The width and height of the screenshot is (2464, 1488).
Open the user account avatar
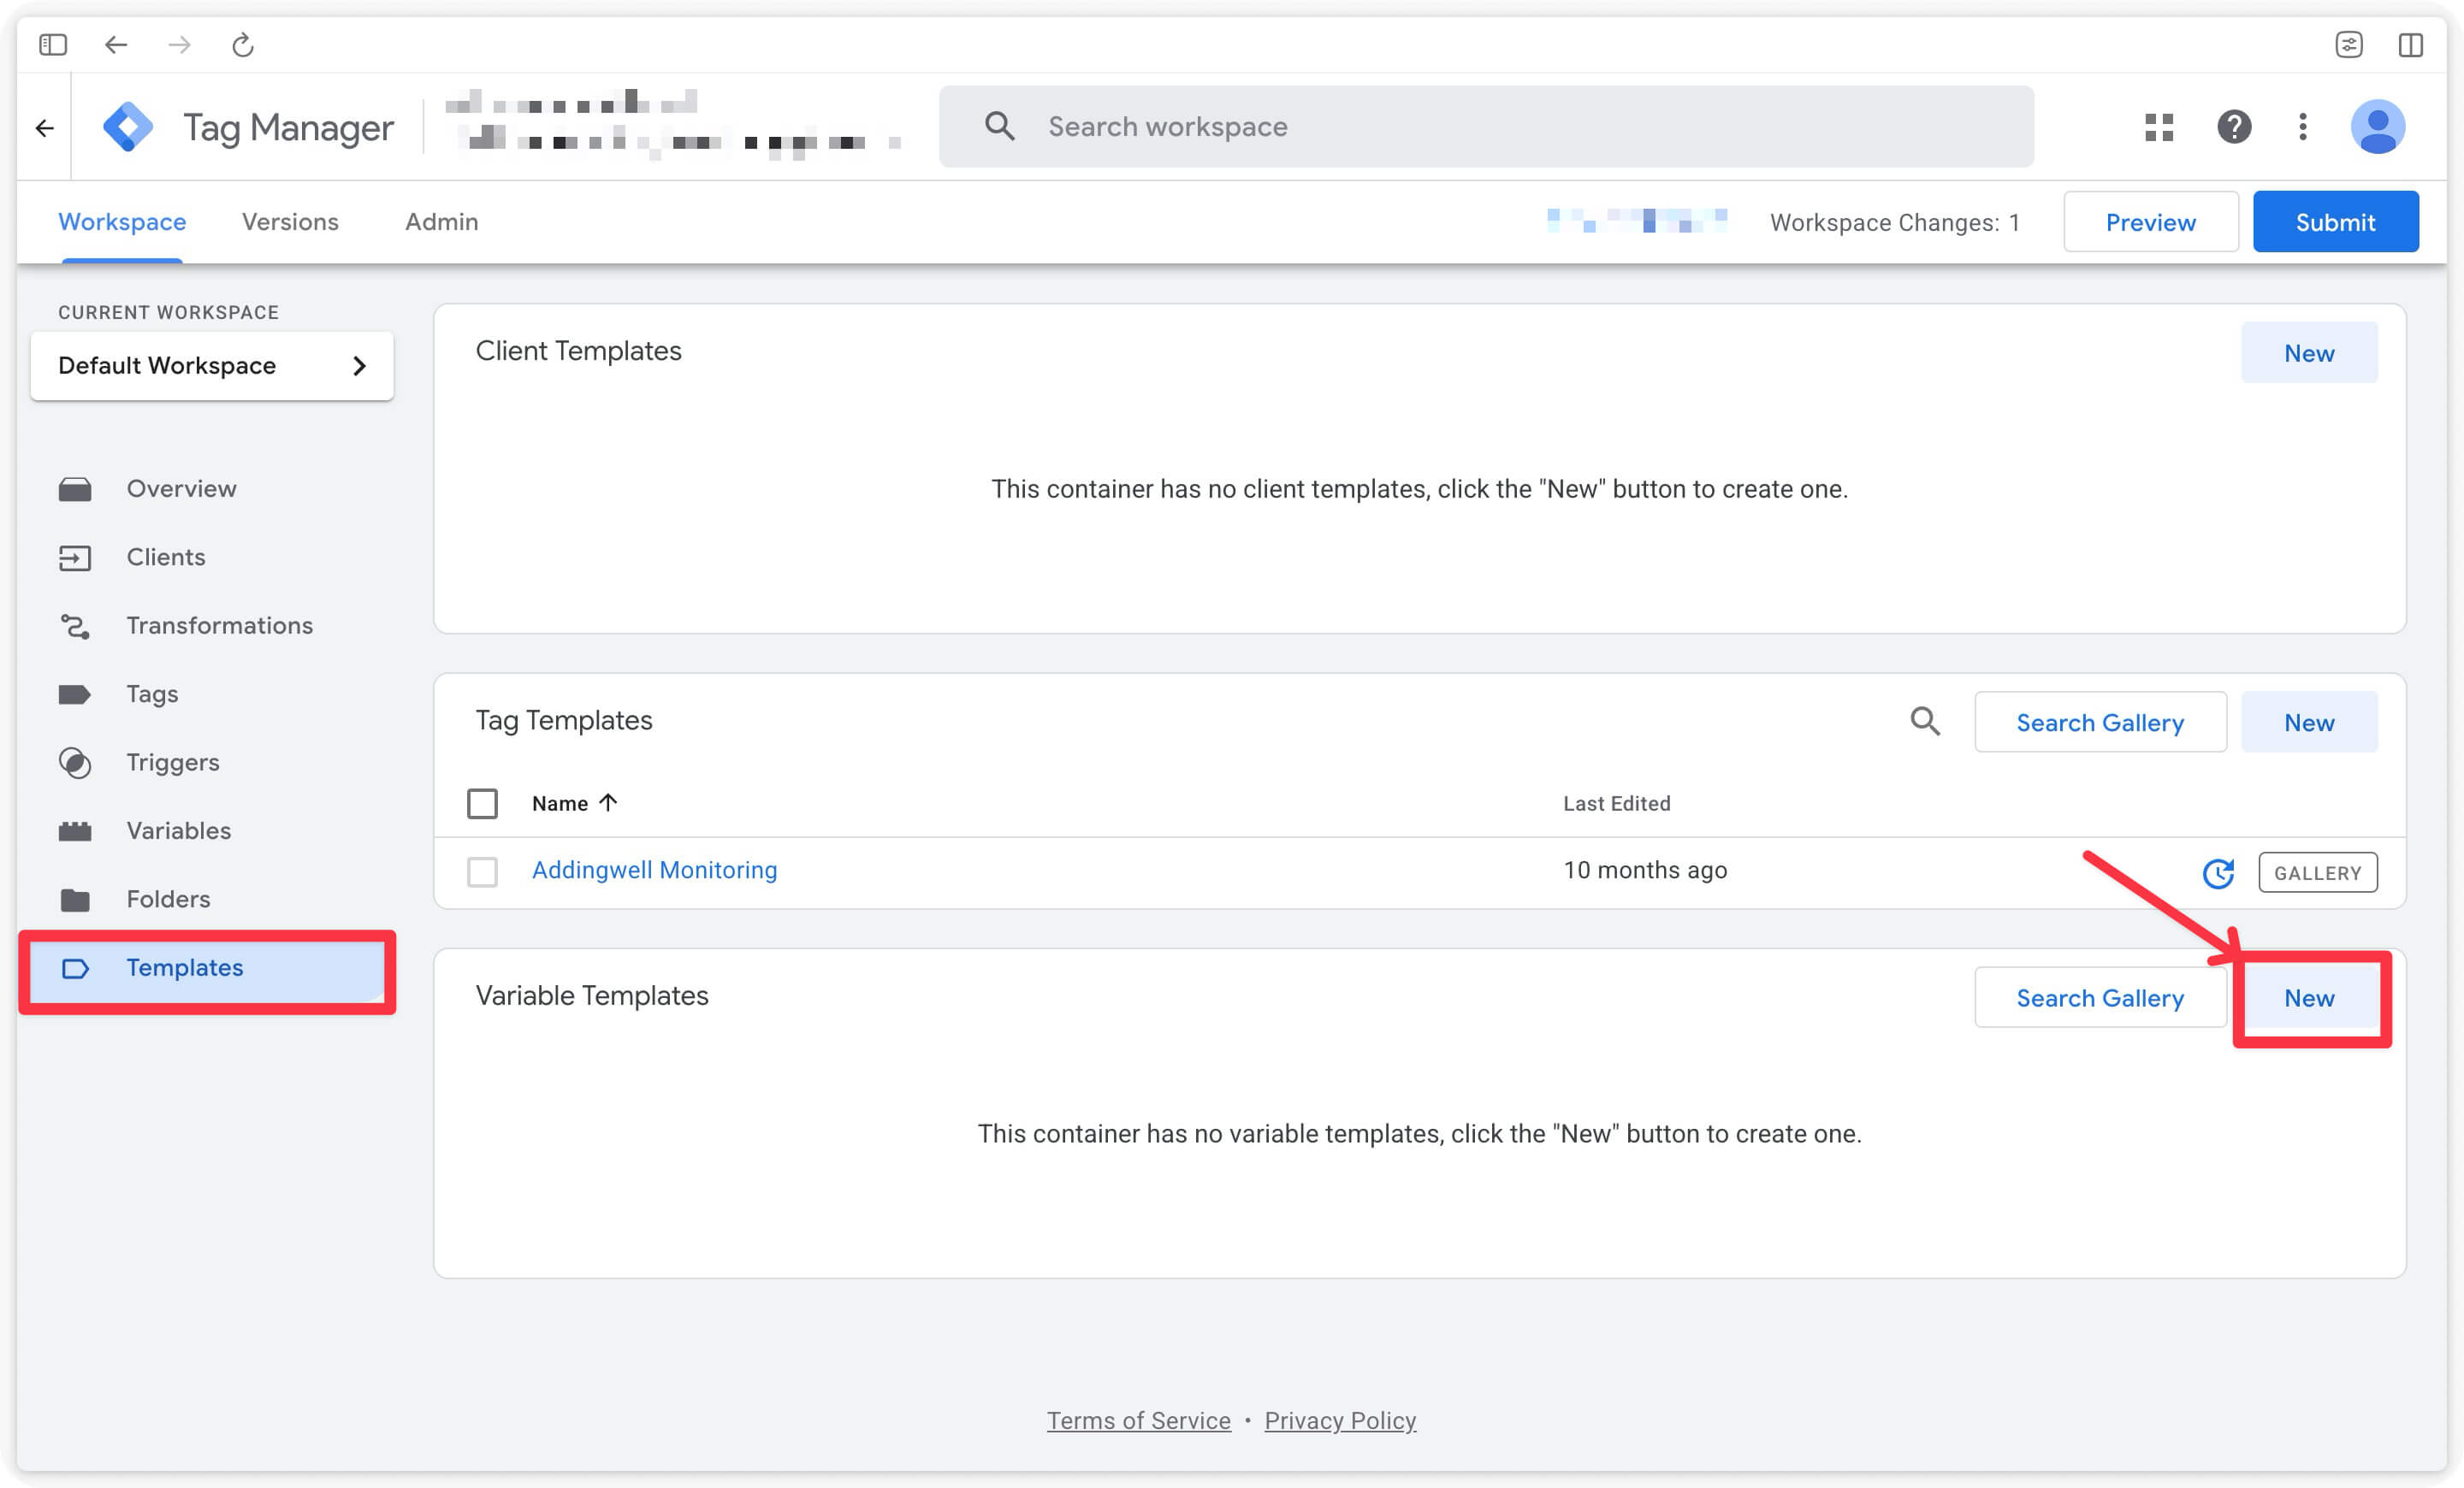(2377, 127)
